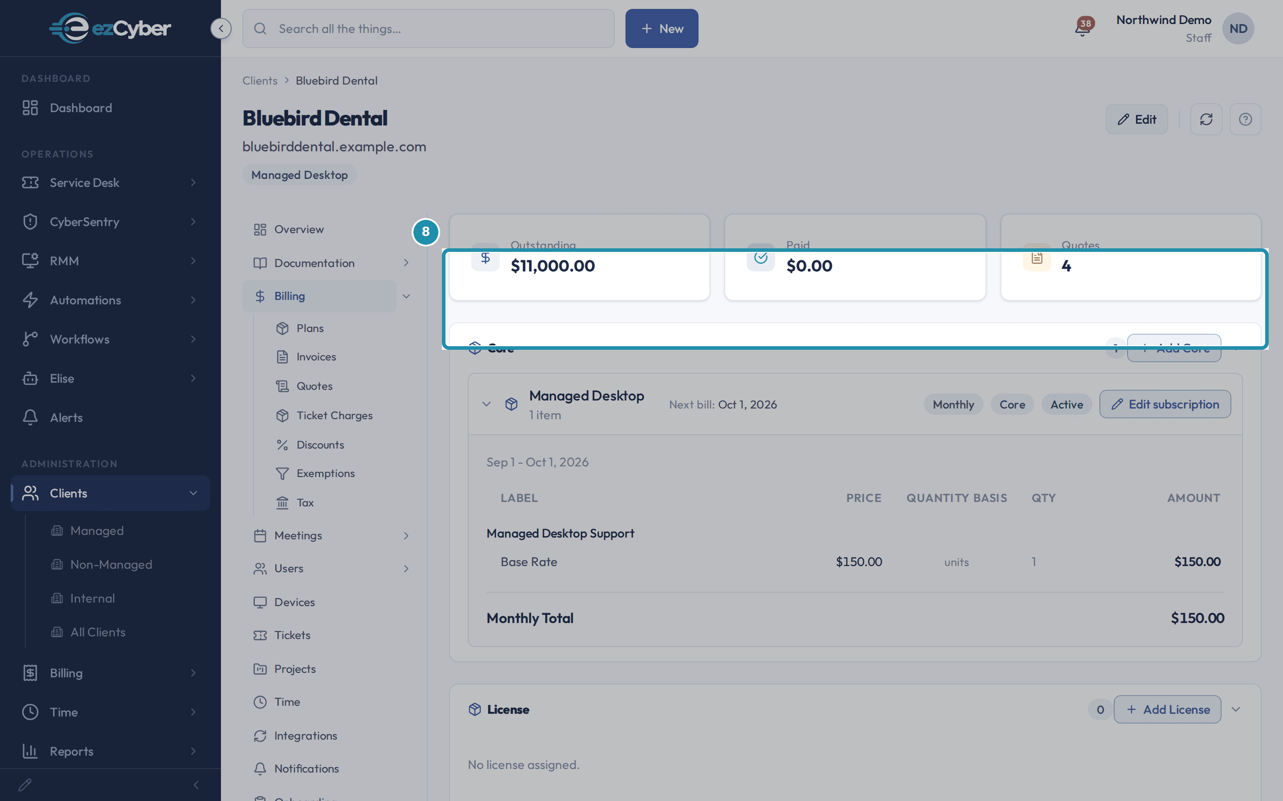The image size is (1283, 801).
Task: Click the Quotes count card
Action: tap(1130, 258)
